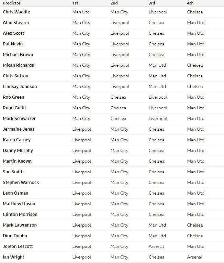Select Ian Wright's name
The height and width of the screenshot is (263, 224).
pyautogui.click(x=13, y=257)
